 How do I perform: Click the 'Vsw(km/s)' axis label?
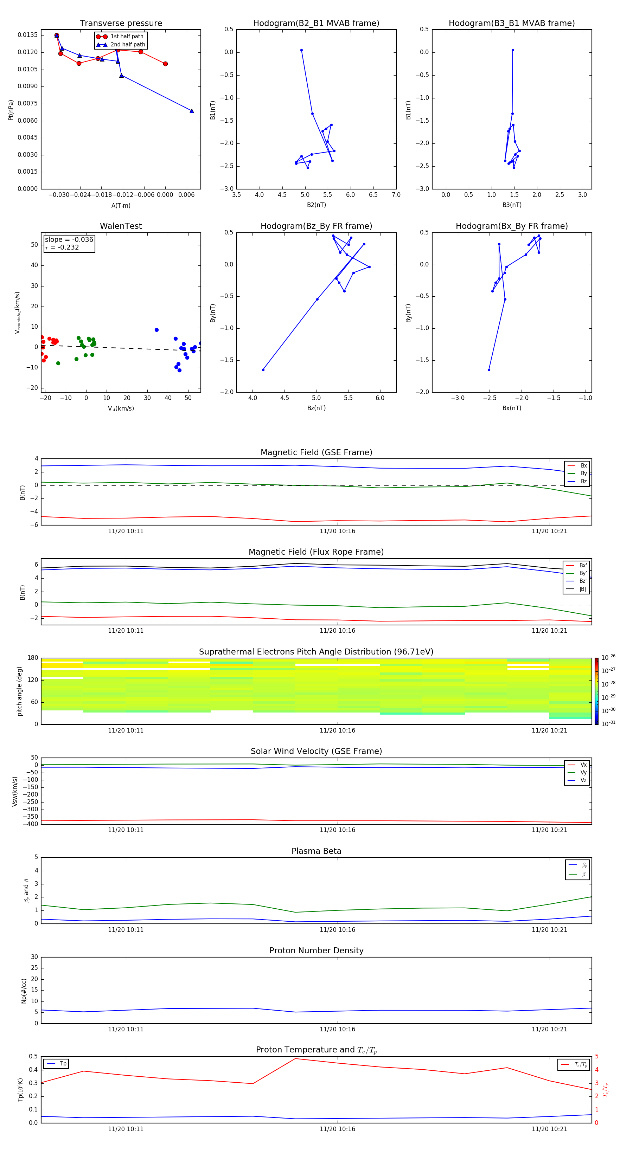pos(15,791)
